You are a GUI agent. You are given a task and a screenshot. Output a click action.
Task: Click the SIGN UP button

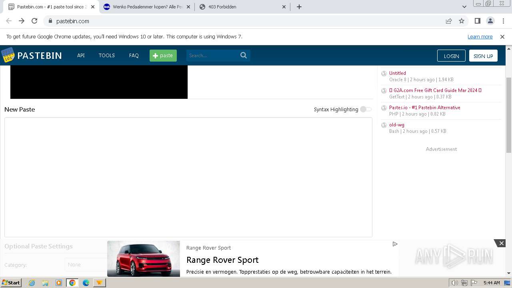[x=483, y=56]
